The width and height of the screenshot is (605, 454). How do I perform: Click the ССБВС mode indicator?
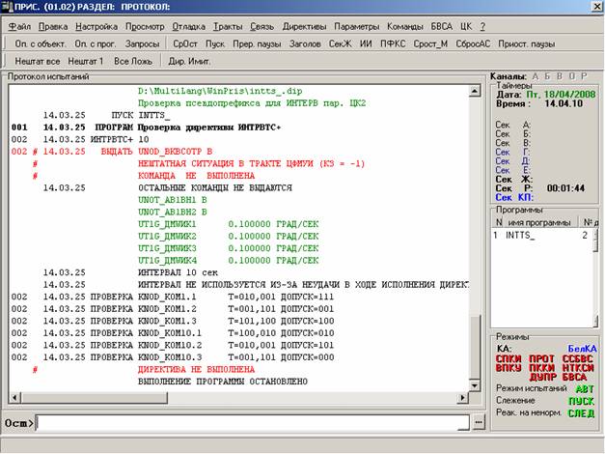(x=578, y=359)
